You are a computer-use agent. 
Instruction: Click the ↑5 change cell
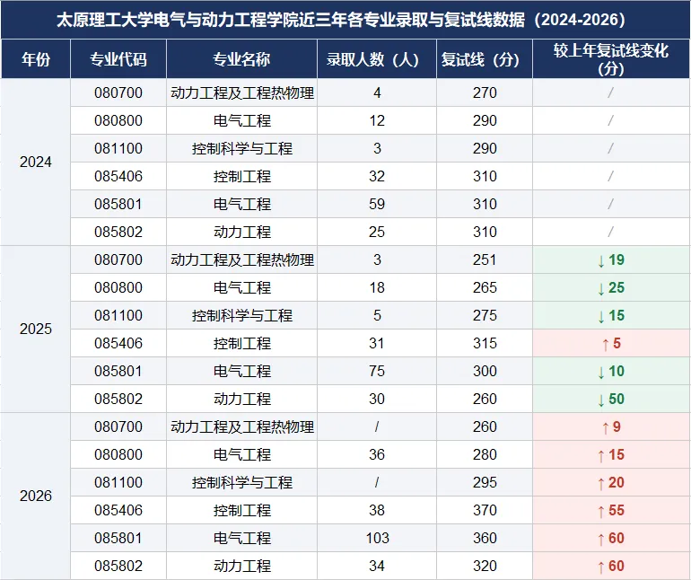click(x=611, y=343)
